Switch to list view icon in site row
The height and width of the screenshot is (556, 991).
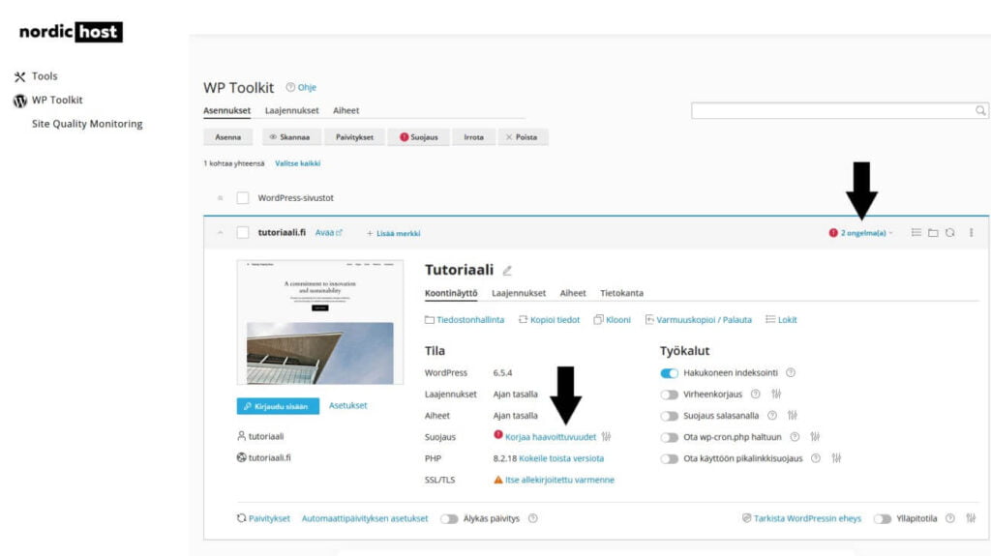coord(916,233)
